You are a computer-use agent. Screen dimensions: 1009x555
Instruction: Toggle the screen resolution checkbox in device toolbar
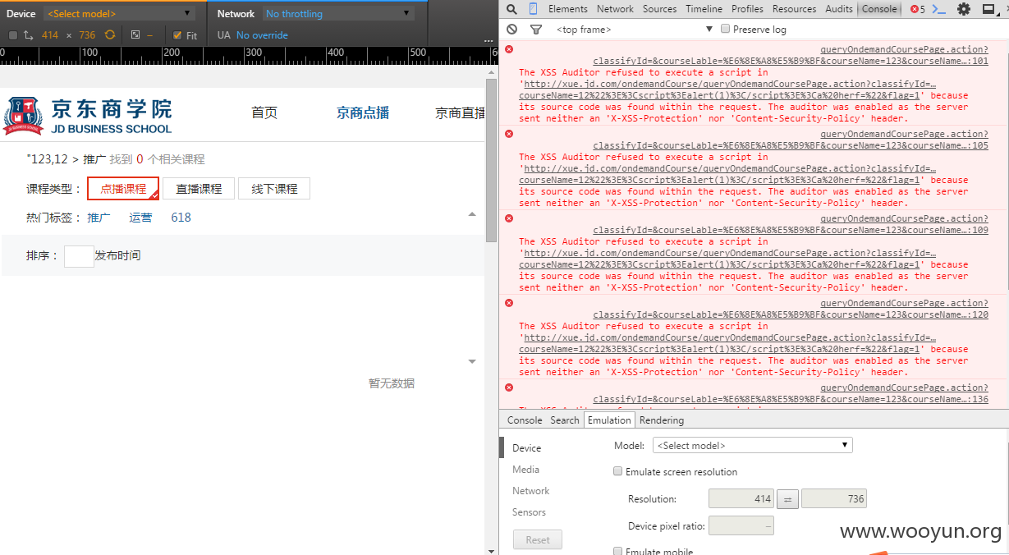pyautogui.click(x=12, y=35)
